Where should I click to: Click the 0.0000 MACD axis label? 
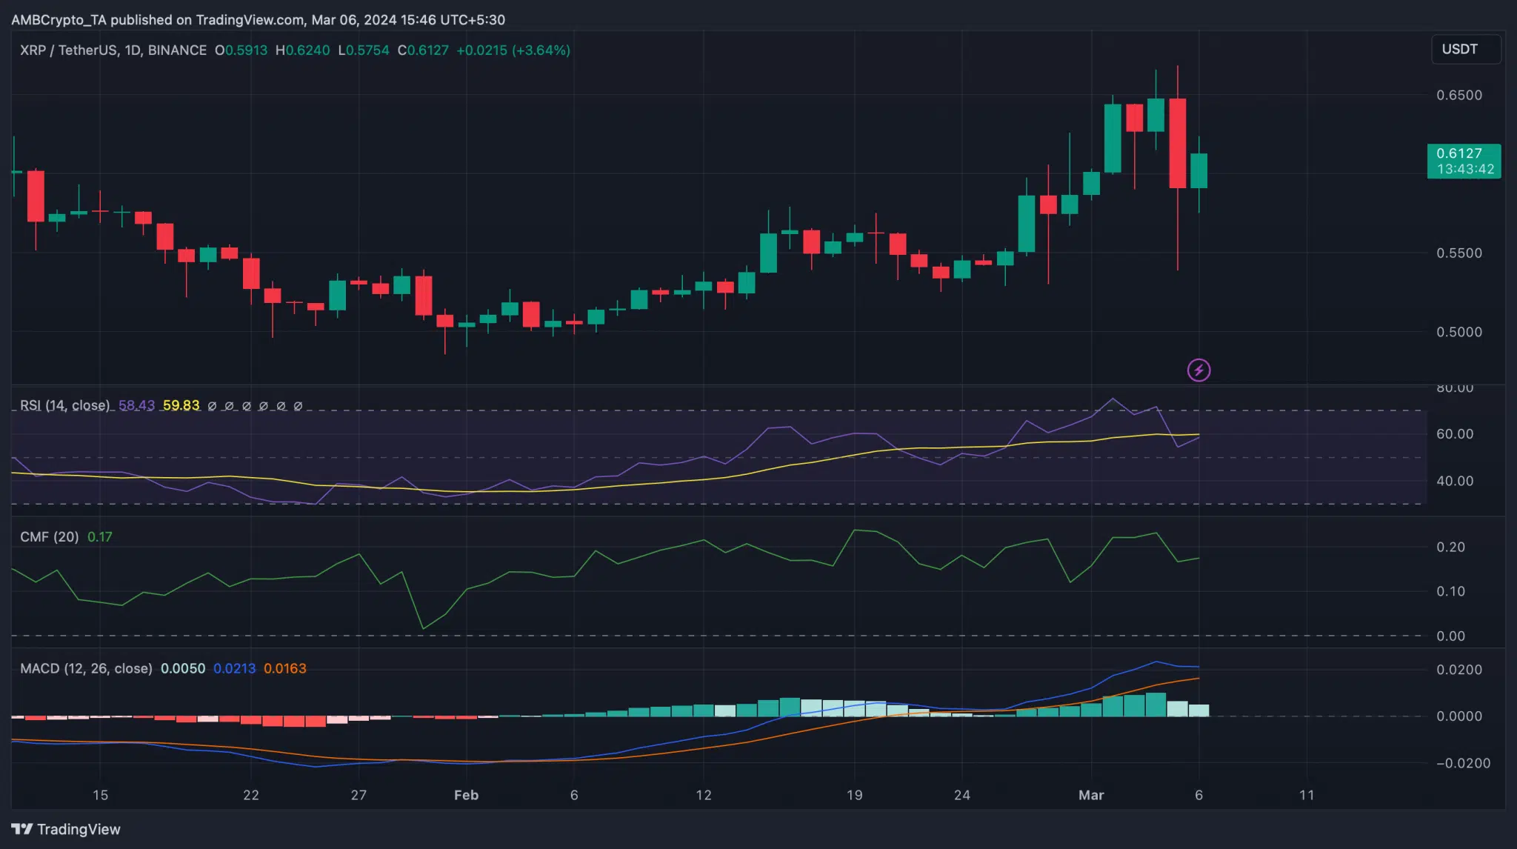coord(1459,716)
